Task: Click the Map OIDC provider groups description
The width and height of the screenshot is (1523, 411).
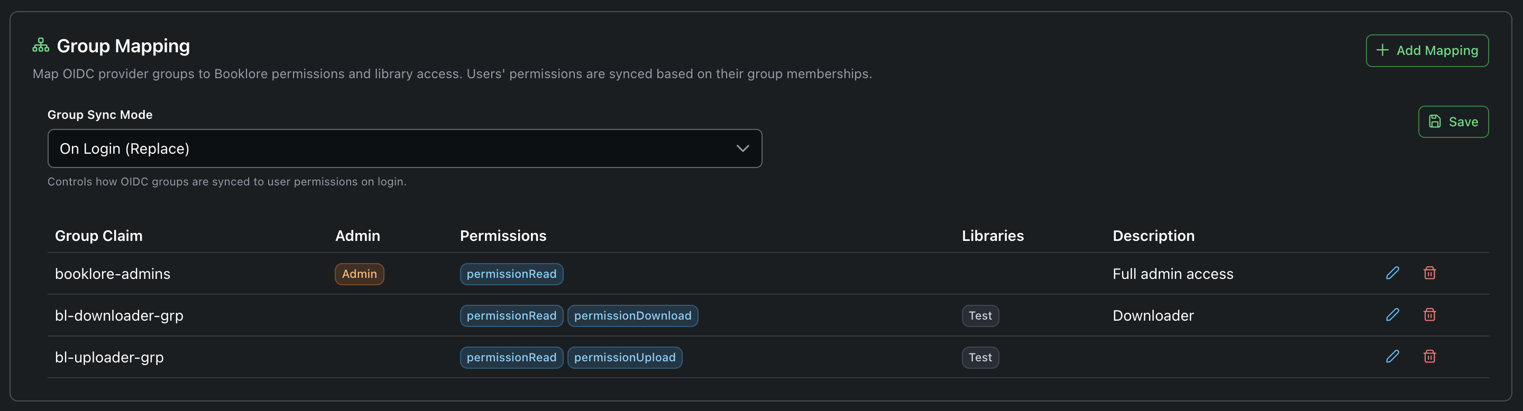Action: click(452, 74)
